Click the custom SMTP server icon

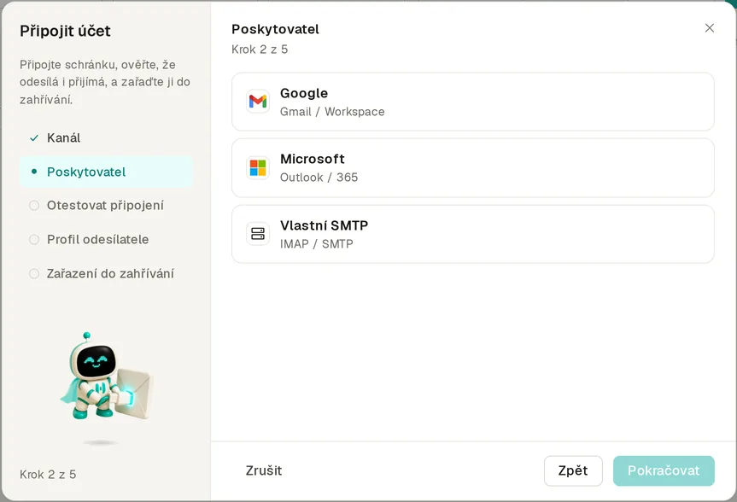(x=258, y=234)
